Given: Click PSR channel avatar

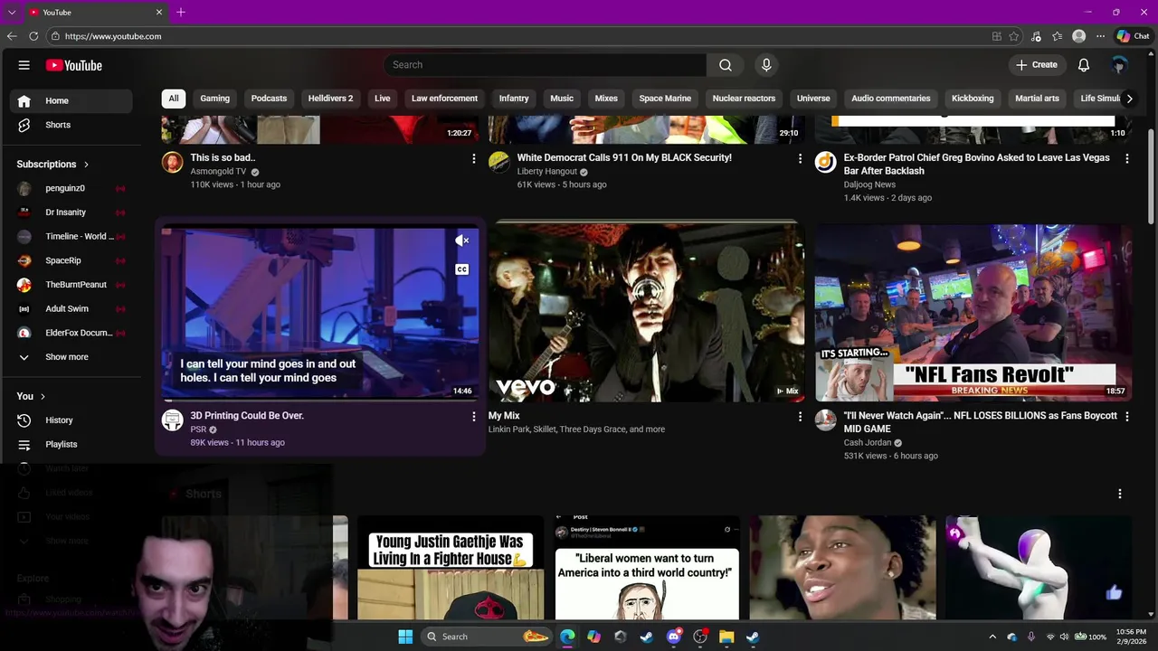Looking at the screenshot, I should pos(172,420).
